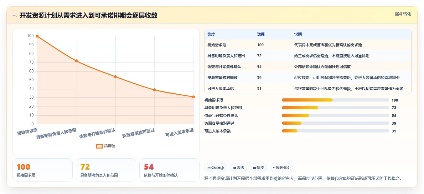Screen dimensions: 424x194
Task: Click table value 72 in the 数据 column
Action: pyautogui.click(x=259, y=56)
